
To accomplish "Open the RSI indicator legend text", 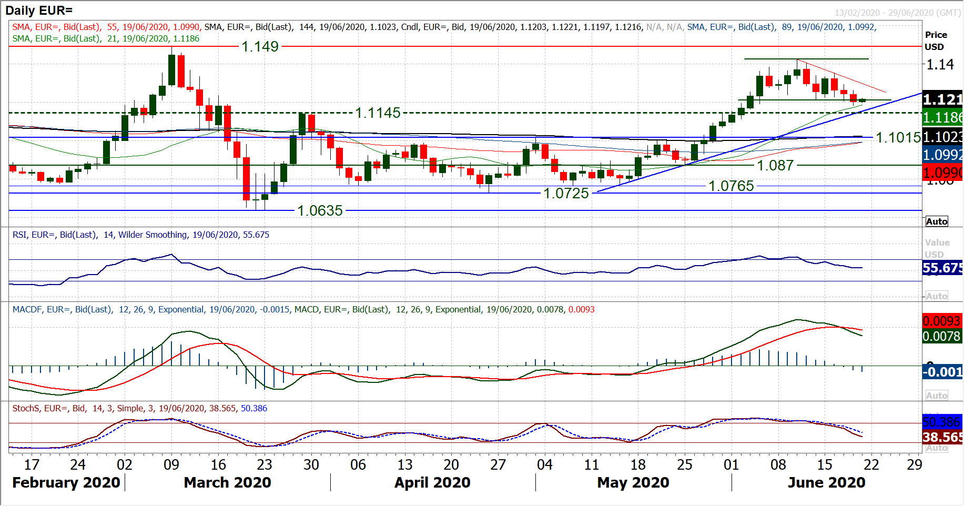I will (x=141, y=235).
